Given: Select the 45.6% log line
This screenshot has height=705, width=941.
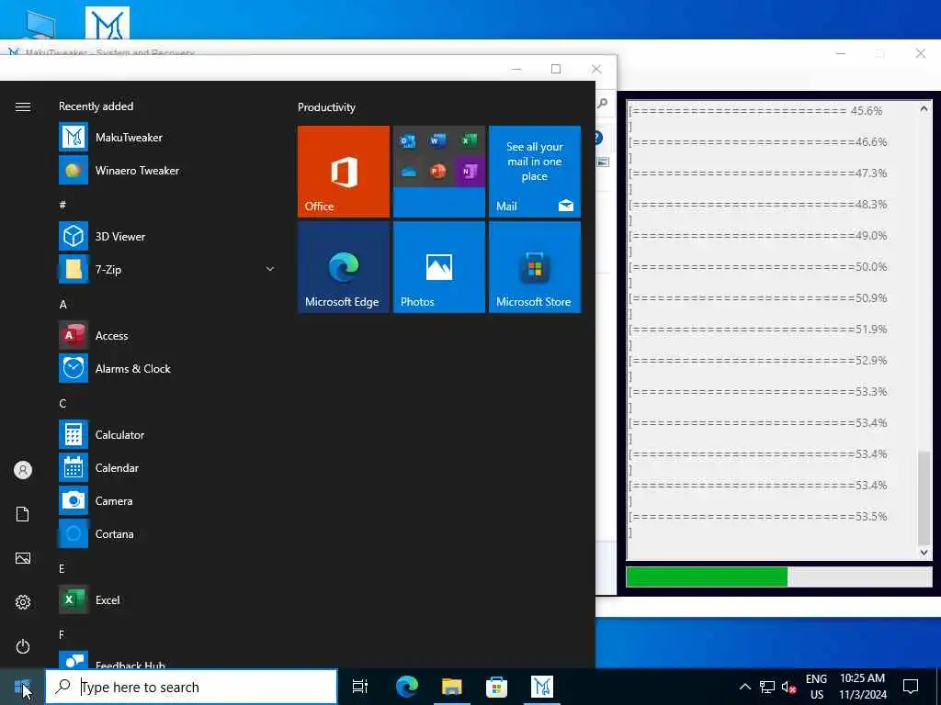Looking at the screenshot, I should pos(756,111).
